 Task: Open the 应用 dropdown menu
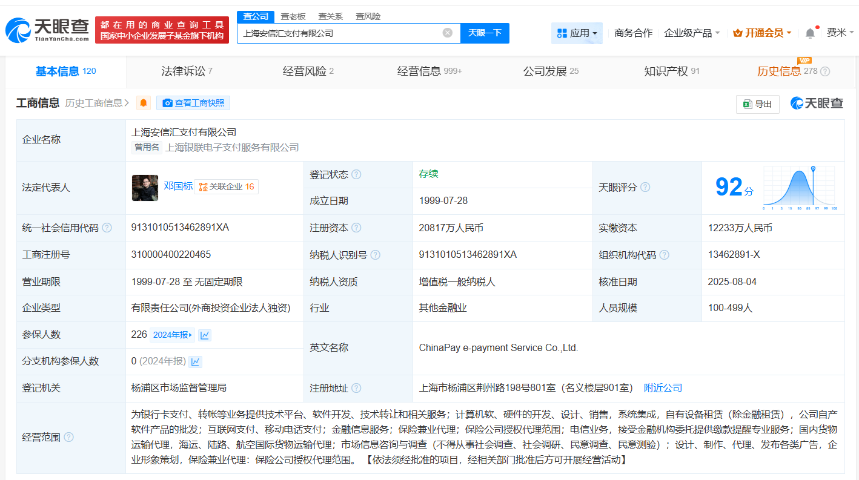pos(577,33)
